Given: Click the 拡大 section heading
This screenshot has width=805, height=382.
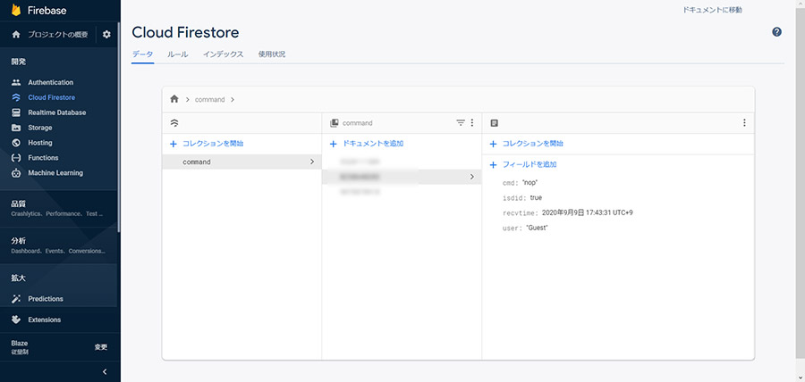Looking at the screenshot, I should click(x=19, y=278).
